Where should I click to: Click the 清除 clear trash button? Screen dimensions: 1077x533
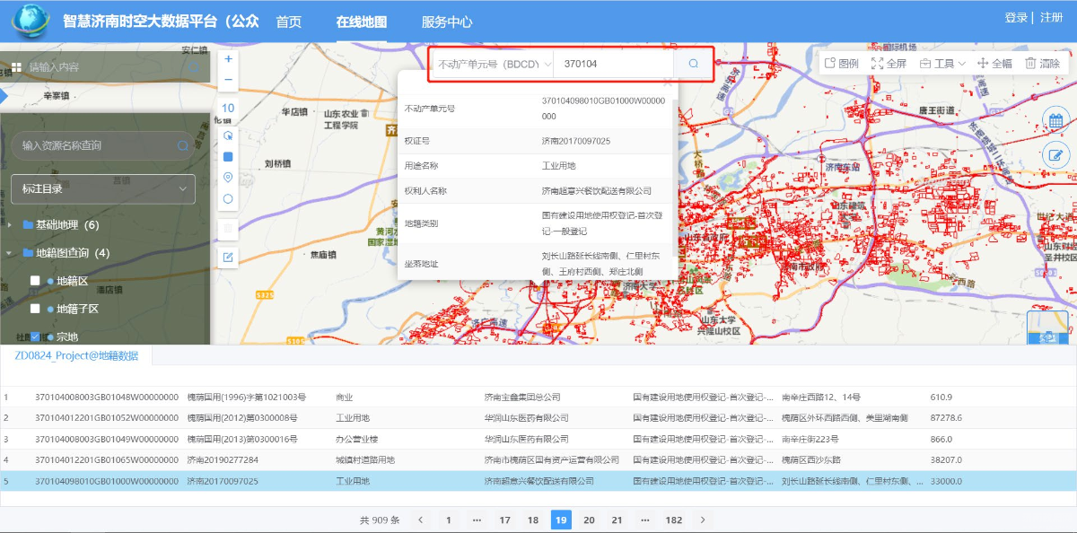1042,64
